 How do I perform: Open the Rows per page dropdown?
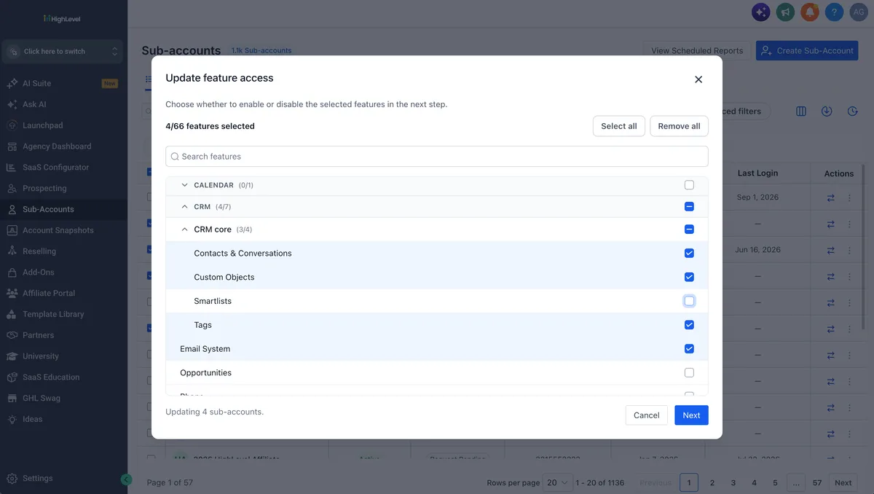pos(559,482)
